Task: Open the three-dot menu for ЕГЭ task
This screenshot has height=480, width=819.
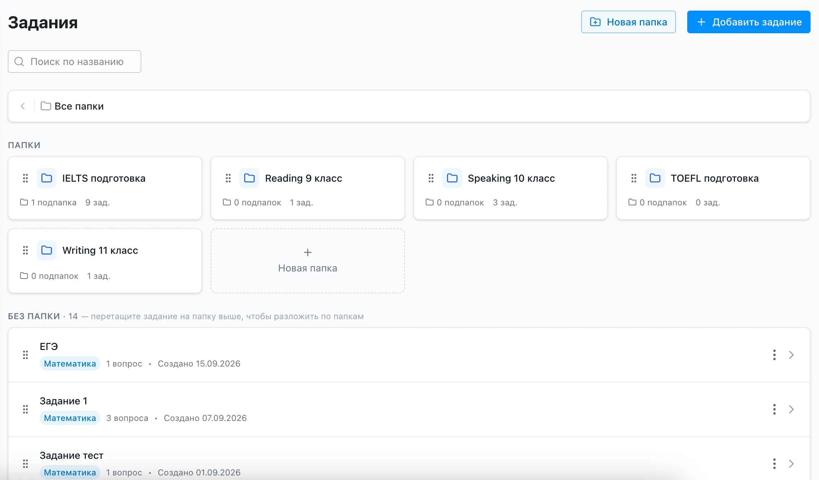Action: tap(774, 355)
